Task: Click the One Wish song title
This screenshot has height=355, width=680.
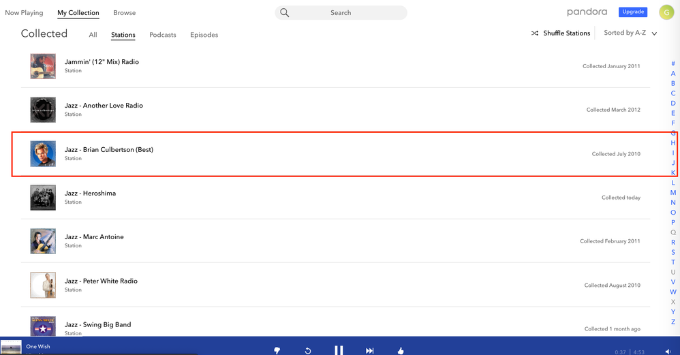Action: pyautogui.click(x=37, y=346)
